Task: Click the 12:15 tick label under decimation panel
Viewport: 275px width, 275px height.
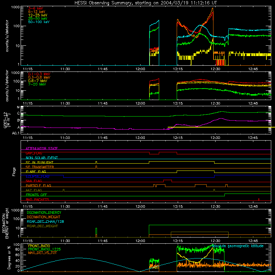Action: point(178,241)
